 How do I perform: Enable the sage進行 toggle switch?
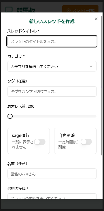tap(40, 142)
